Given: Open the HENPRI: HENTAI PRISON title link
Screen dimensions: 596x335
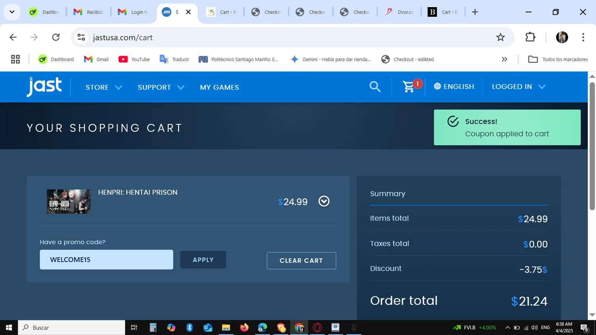Looking at the screenshot, I should coord(138,192).
